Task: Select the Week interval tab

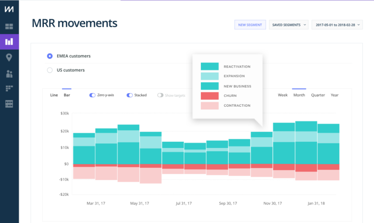Action: [283, 95]
